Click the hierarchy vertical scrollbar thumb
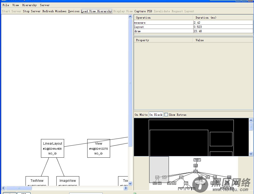The width and height of the screenshot is (254, 194). 130,83
